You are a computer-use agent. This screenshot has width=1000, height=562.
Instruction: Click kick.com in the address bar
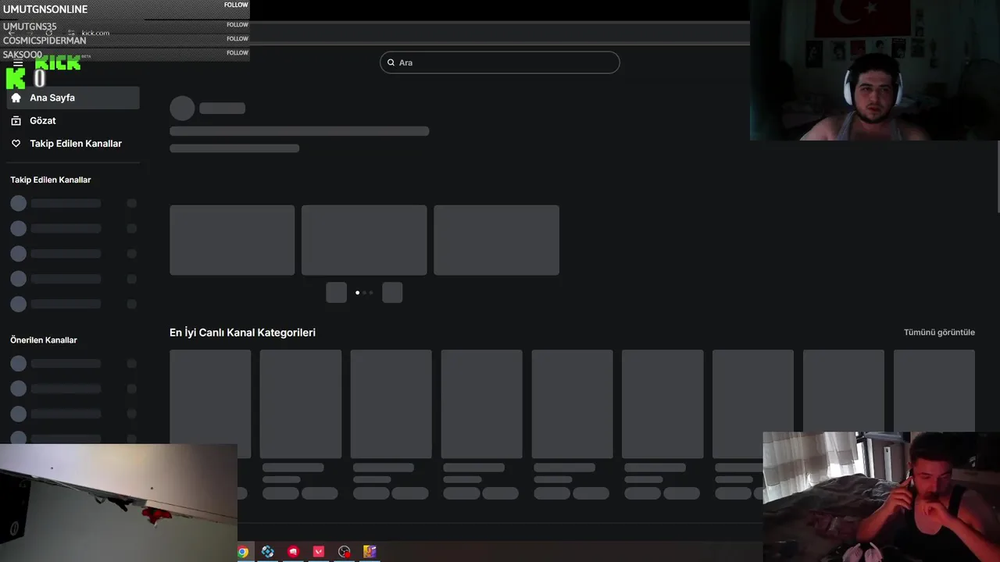[95, 33]
